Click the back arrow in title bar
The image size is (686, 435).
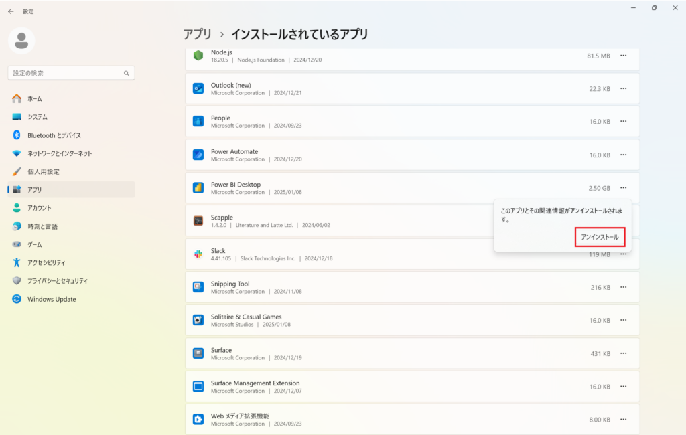point(11,12)
